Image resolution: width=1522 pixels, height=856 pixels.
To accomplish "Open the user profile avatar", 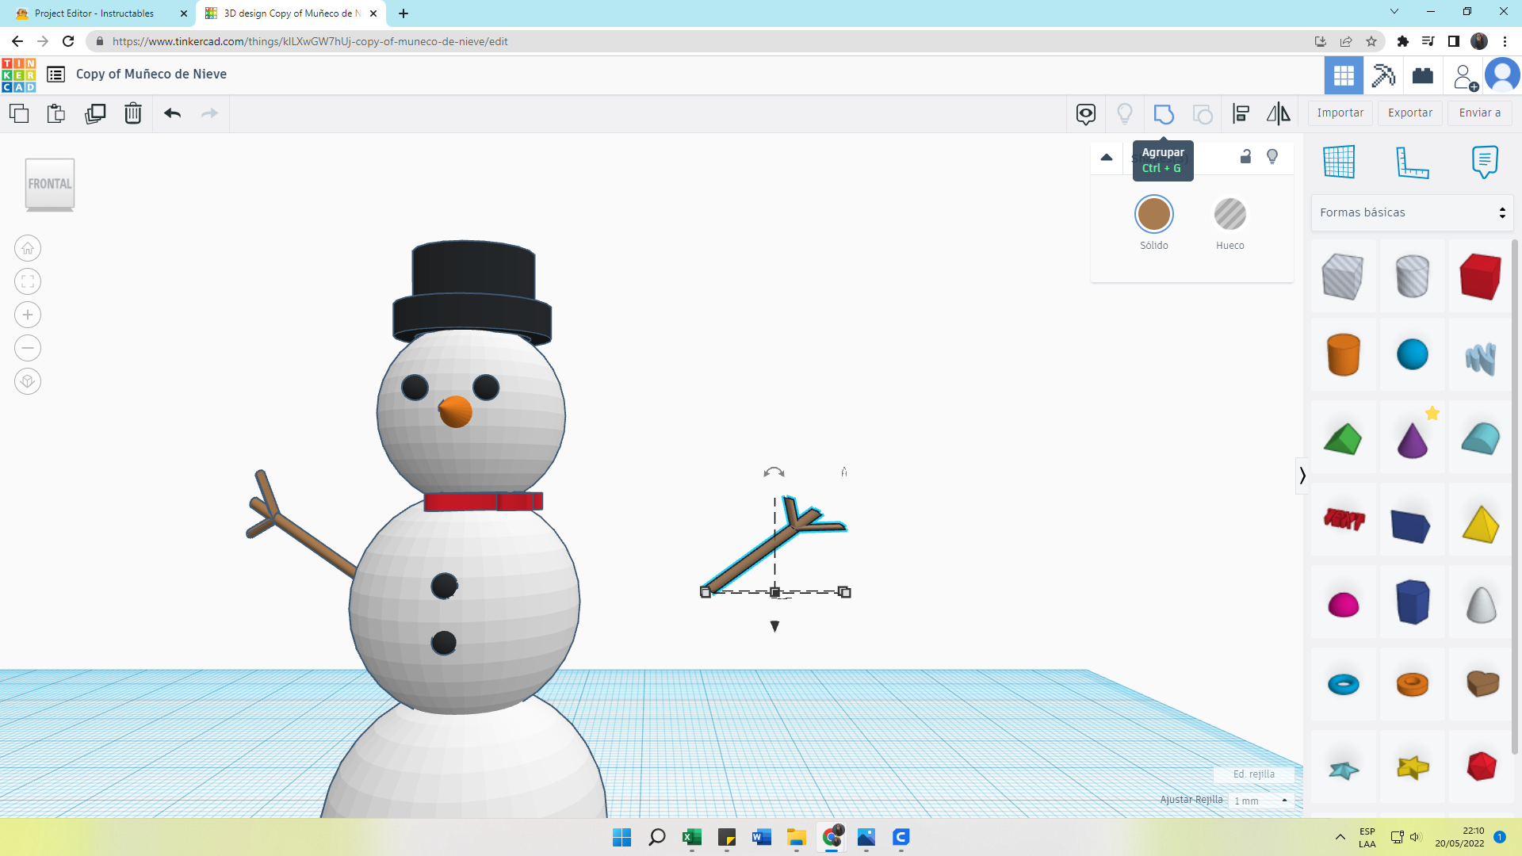I will (1502, 75).
